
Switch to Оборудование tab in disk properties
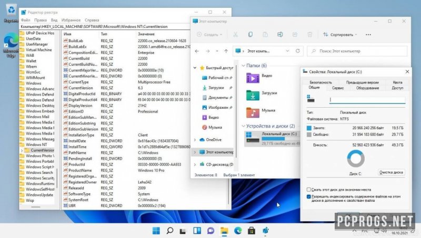coord(367,88)
